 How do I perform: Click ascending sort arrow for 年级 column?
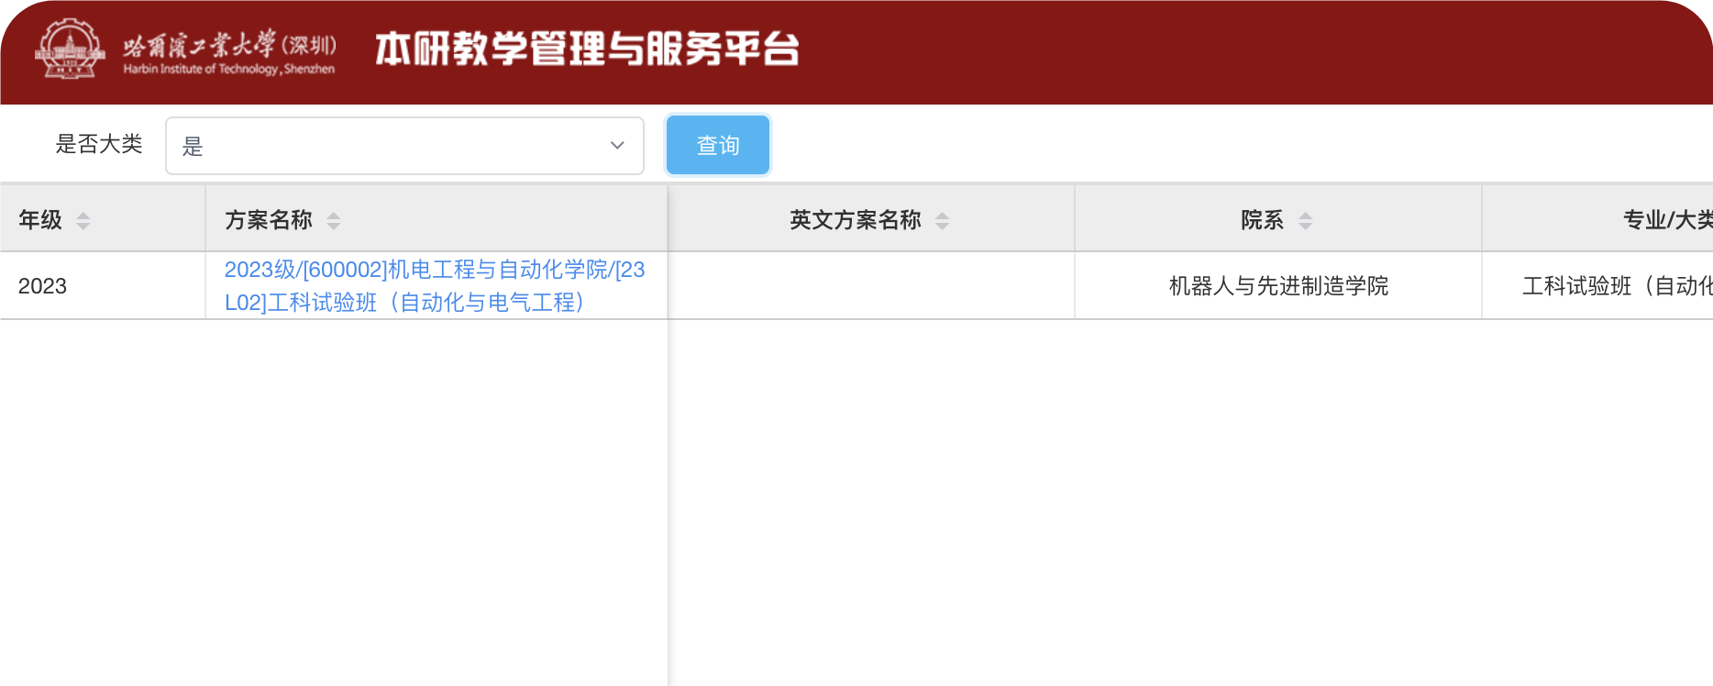click(x=83, y=215)
